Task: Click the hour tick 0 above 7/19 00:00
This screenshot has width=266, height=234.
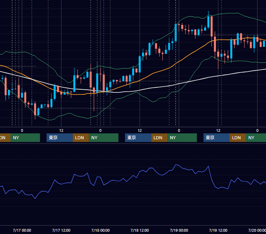Action: point(179,131)
